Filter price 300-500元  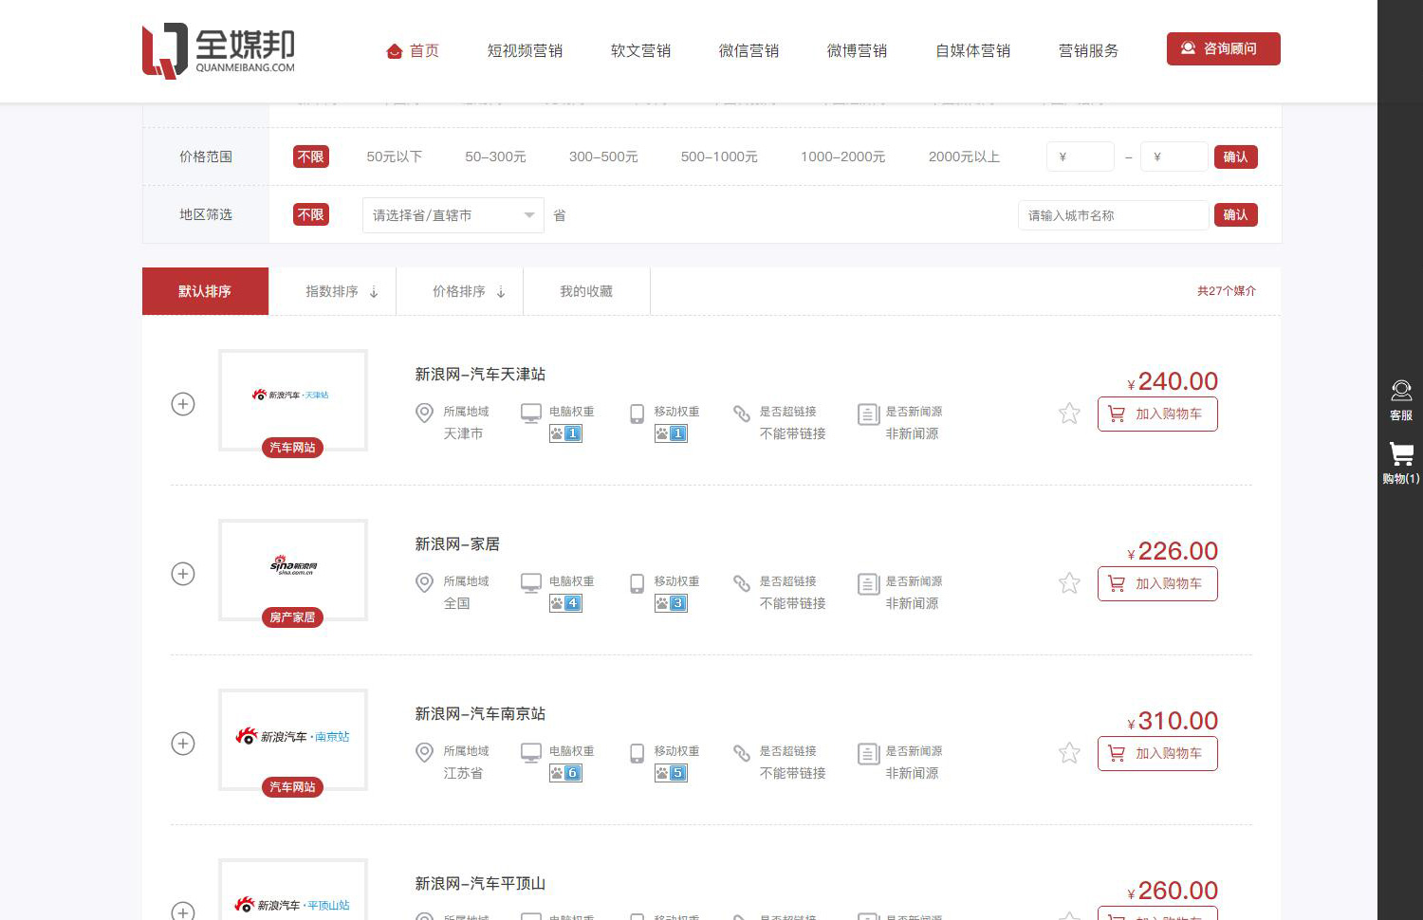[603, 156]
